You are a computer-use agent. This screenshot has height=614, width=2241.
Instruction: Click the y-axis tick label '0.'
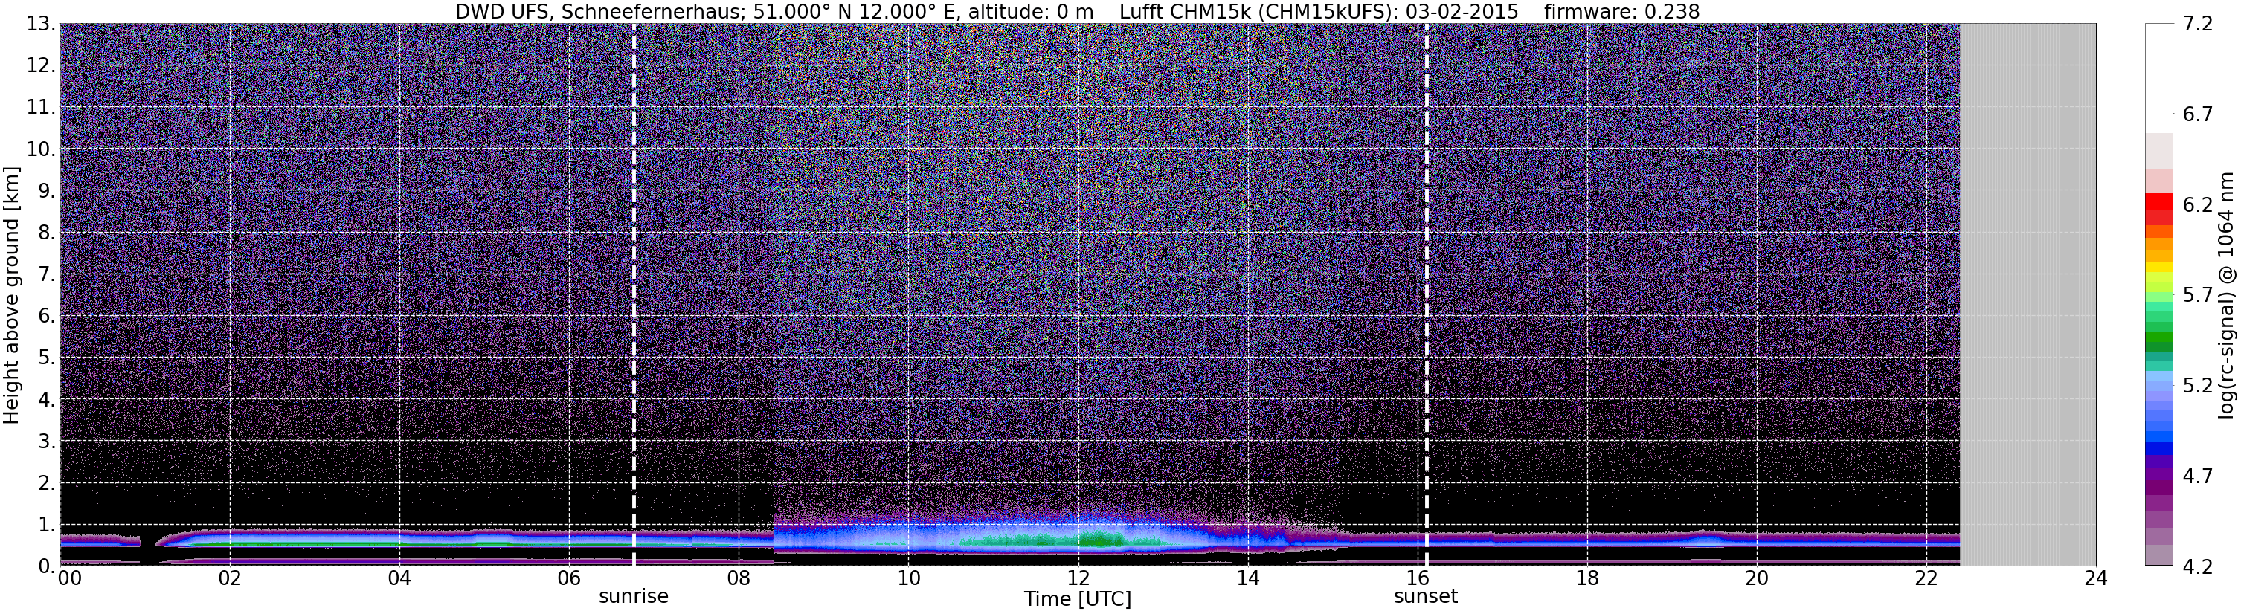(x=47, y=566)
